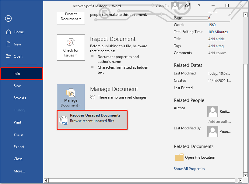Click Open File Location
The width and height of the screenshot is (249, 184).
pyautogui.click(x=195, y=157)
